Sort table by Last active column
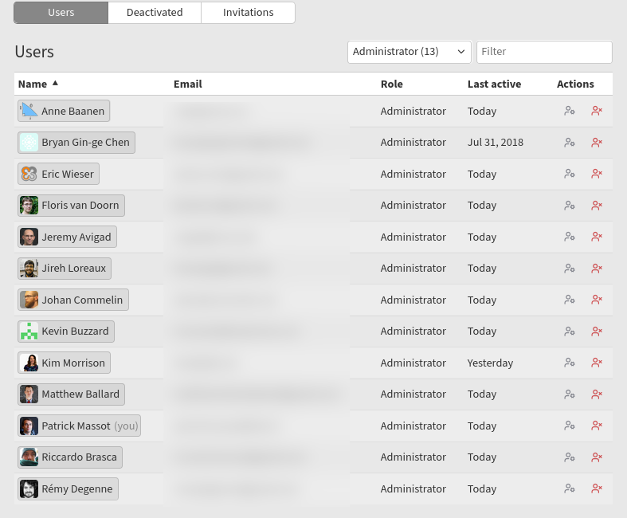The width and height of the screenshot is (627, 518). click(x=494, y=84)
